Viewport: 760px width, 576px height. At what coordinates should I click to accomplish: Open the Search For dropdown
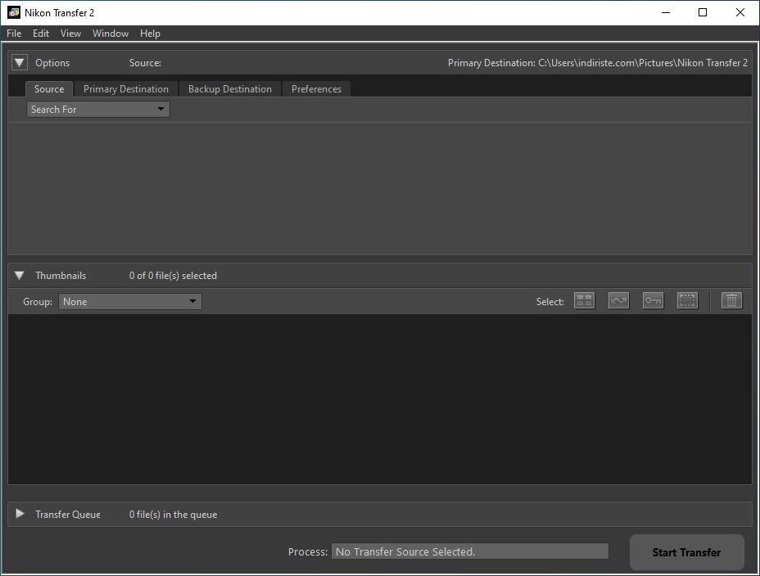tap(98, 110)
